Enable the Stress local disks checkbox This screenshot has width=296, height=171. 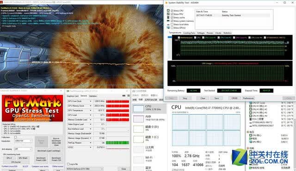[x=172, y=24]
